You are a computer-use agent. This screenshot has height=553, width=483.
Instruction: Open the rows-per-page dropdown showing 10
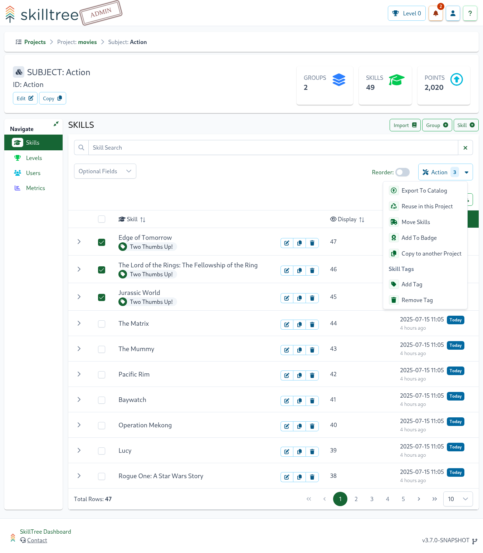point(458,499)
